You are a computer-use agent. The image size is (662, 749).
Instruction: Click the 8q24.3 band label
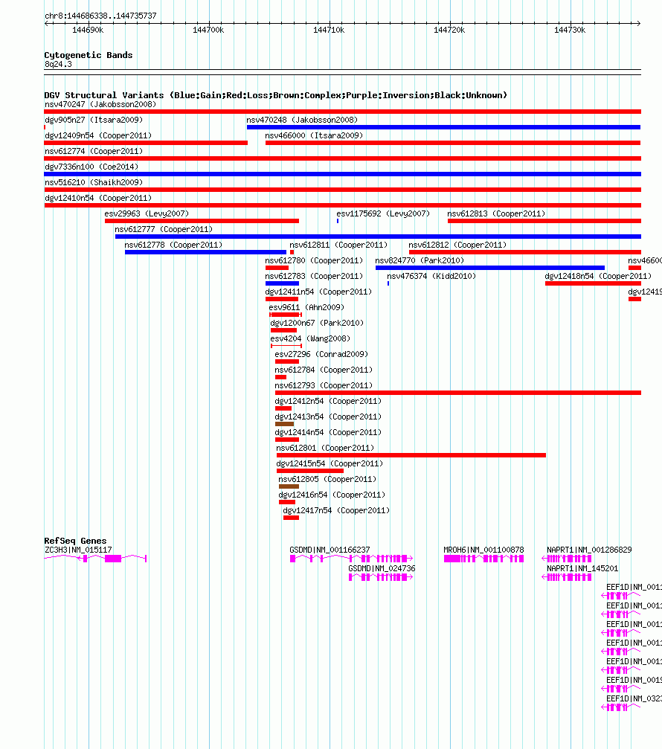58,64
